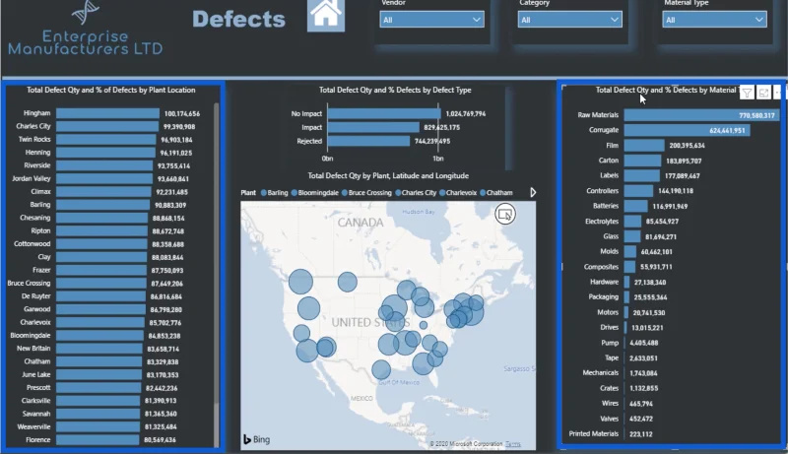
Task: Click the Terms link on map
Action: pos(512,444)
